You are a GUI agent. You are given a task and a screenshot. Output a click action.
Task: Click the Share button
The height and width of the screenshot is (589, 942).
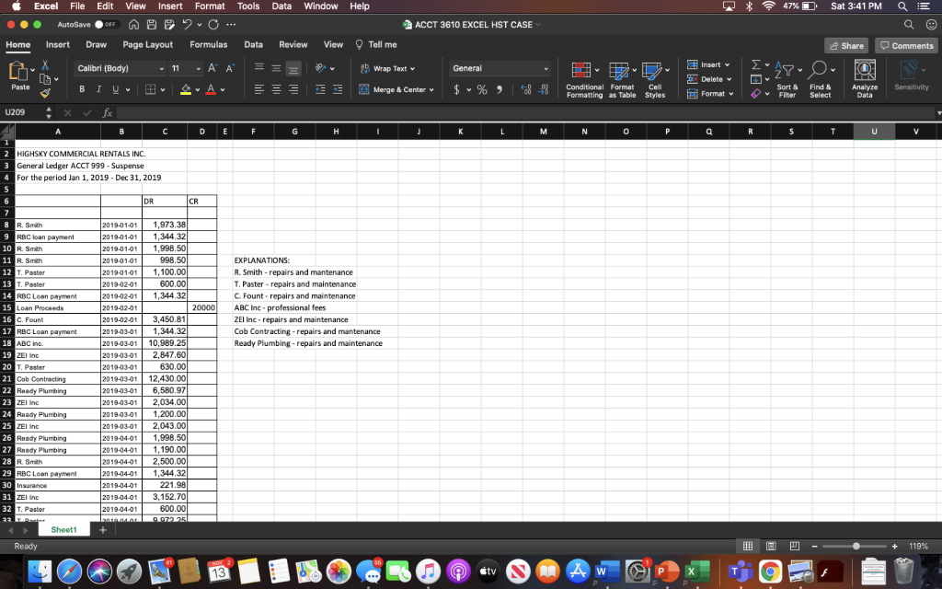[x=845, y=44]
